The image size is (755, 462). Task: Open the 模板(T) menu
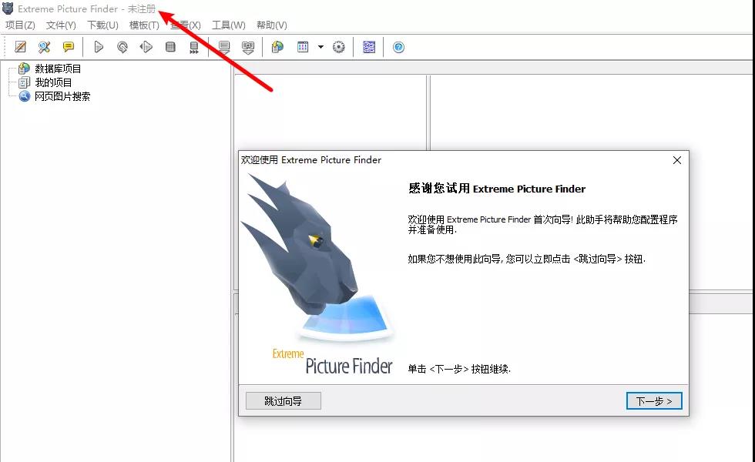pyautogui.click(x=144, y=25)
